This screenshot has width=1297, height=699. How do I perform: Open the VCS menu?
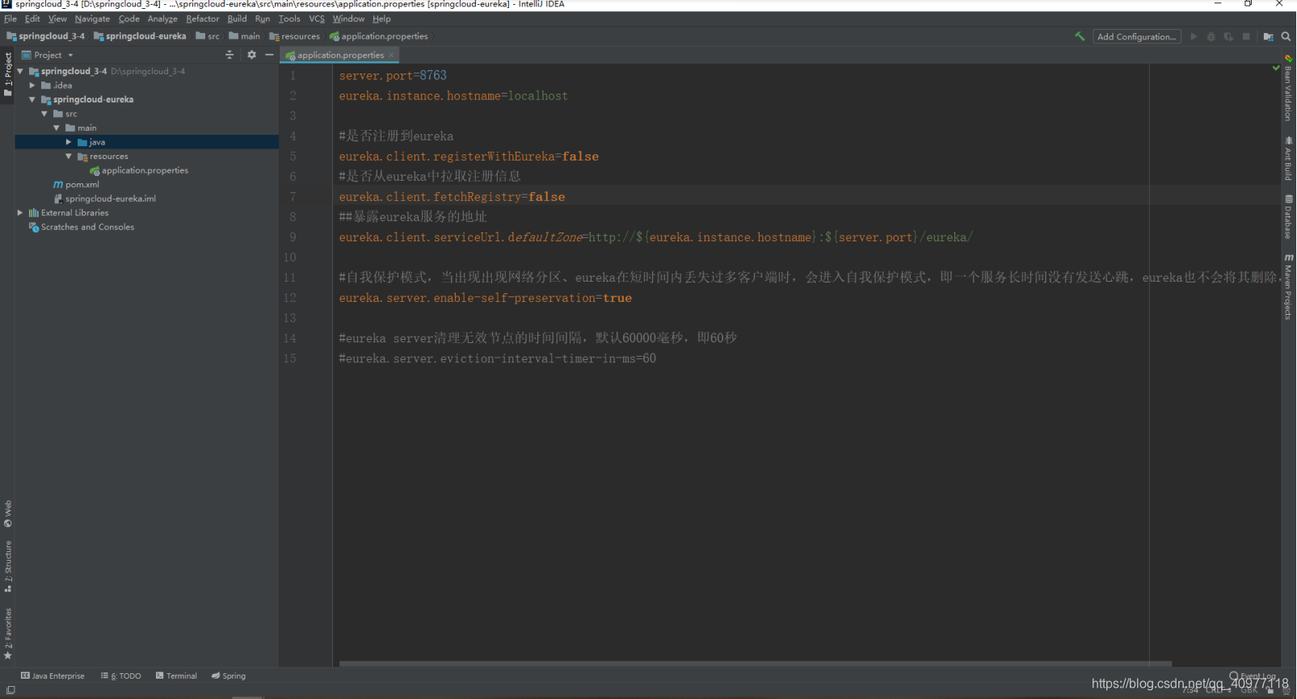click(x=317, y=19)
